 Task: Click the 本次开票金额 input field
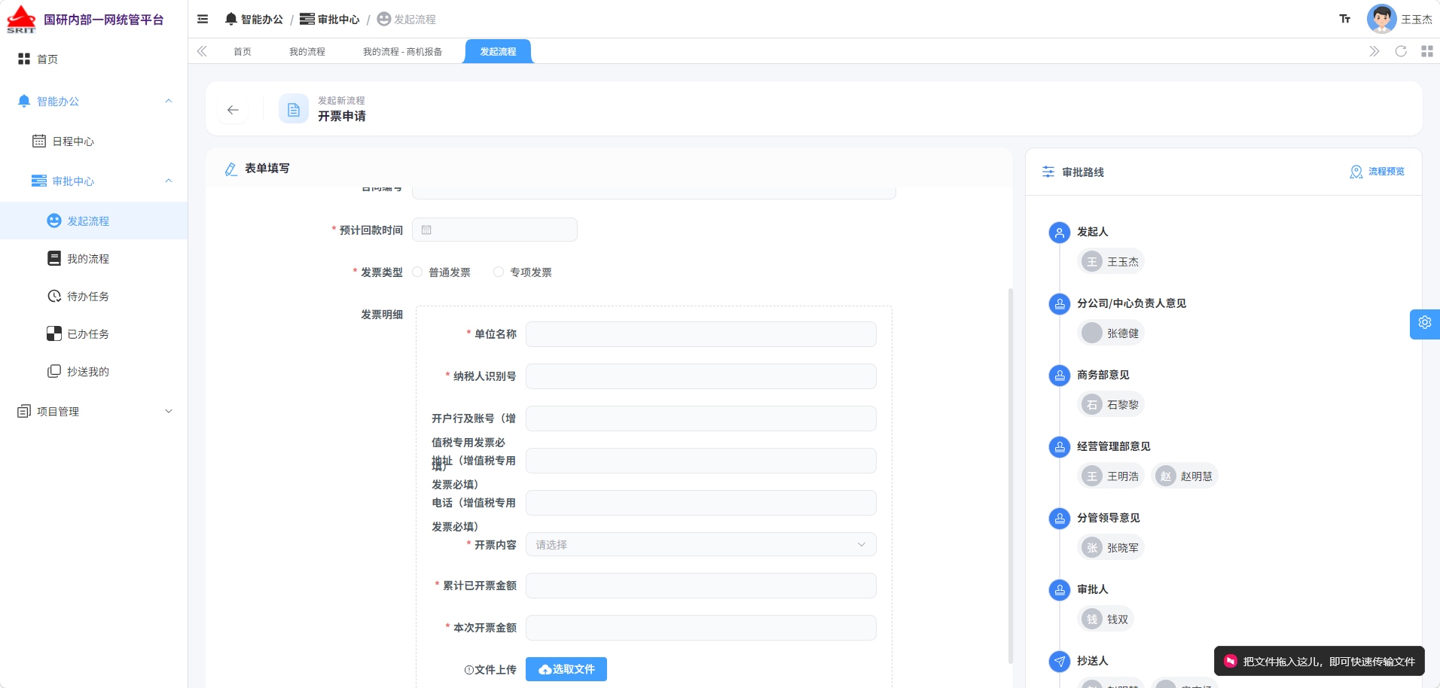click(700, 628)
